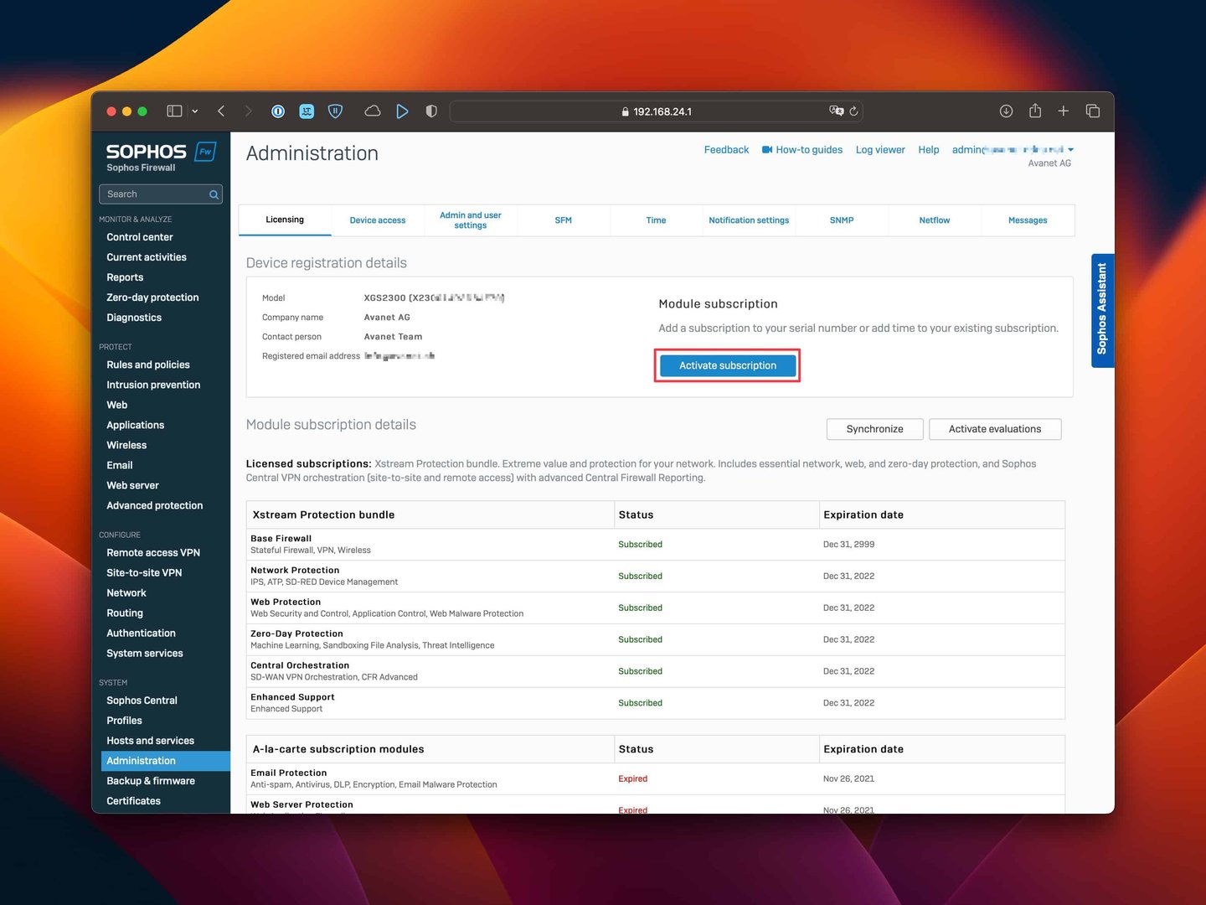Click the translate icon in address bar

coord(836,111)
